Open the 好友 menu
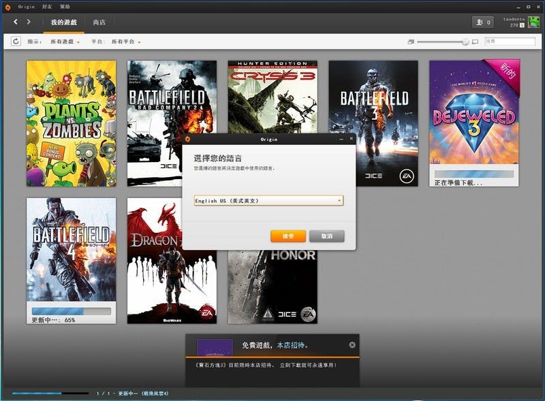Image resolution: width=545 pixels, height=401 pixels. tap(46, 6)
